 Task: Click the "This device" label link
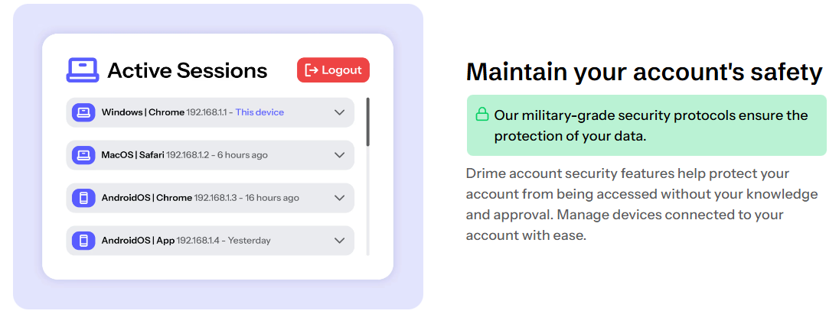(260, 112)
